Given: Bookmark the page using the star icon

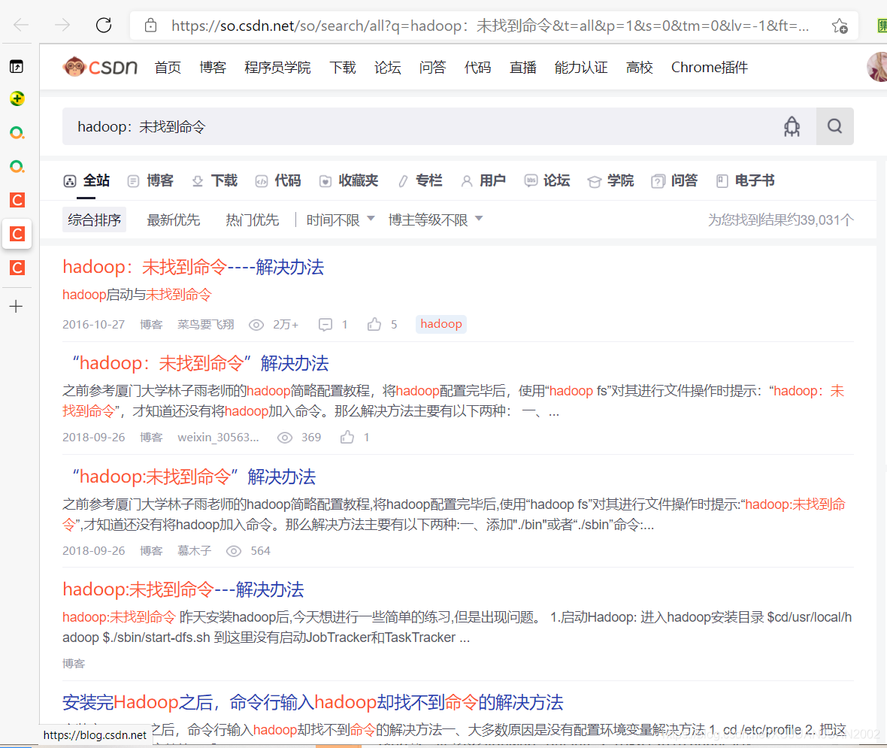Looking at the screenshot, I should tap(840, 25).
